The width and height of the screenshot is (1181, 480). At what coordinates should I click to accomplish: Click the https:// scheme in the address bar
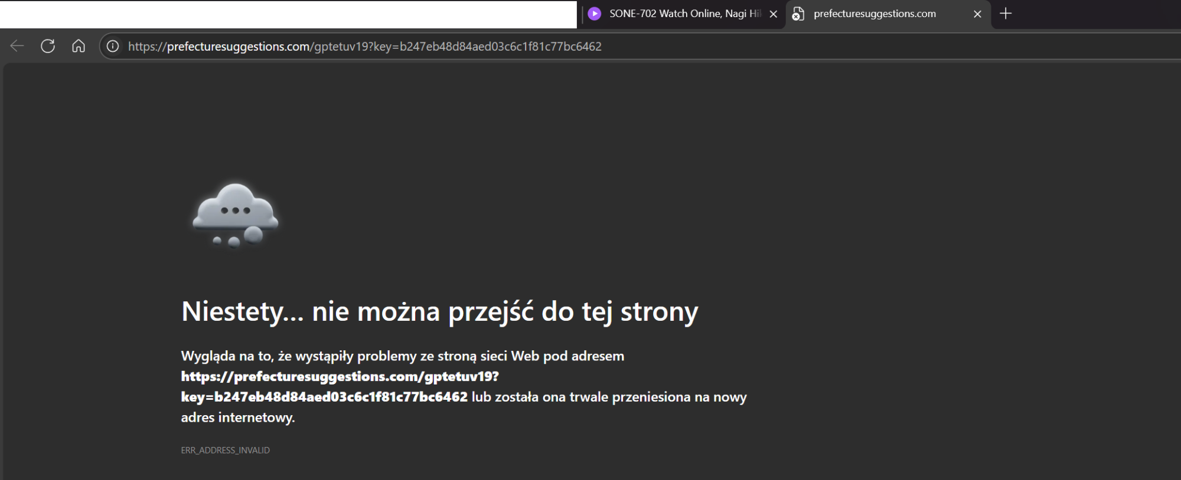(x=147, y=47)
